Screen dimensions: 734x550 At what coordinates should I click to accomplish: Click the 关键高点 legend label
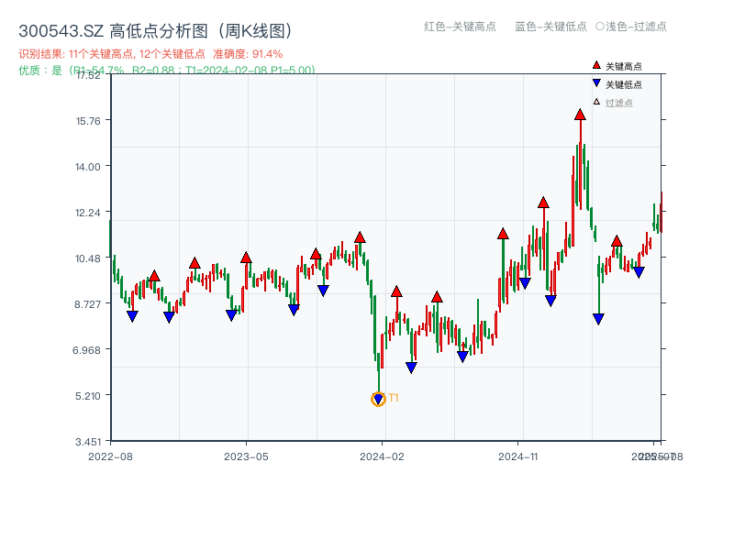[624, 66]
